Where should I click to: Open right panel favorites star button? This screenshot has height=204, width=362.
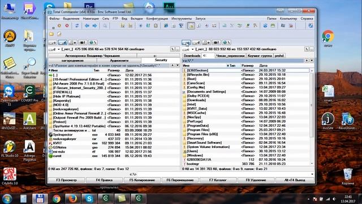[x=307, y=61]
